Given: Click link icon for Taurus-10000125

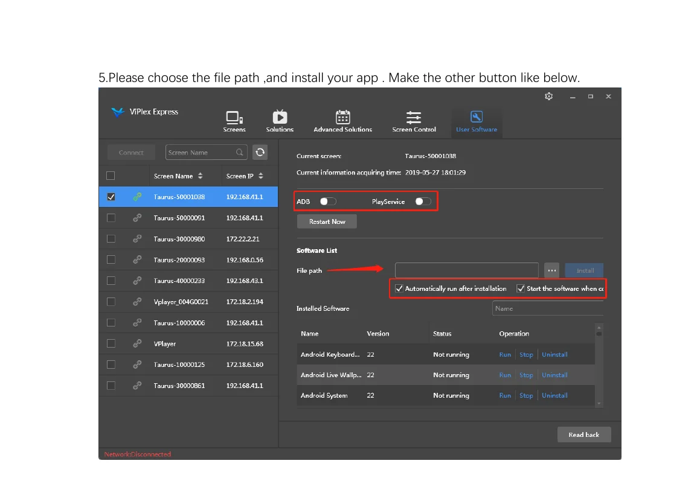Looking at the screenshot, I should 137,364.
